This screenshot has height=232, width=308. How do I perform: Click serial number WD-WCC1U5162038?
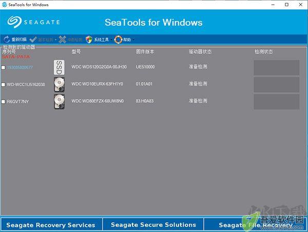click(x=26, y=85)
